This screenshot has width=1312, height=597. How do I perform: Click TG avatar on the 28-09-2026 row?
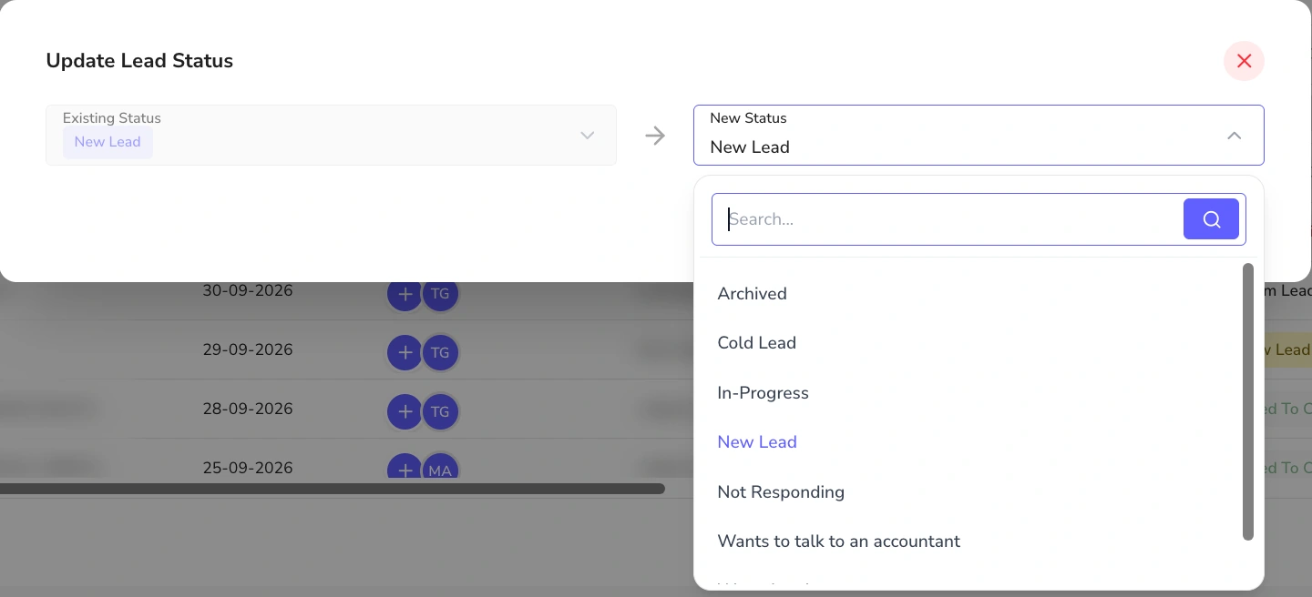tap(440, 412)
